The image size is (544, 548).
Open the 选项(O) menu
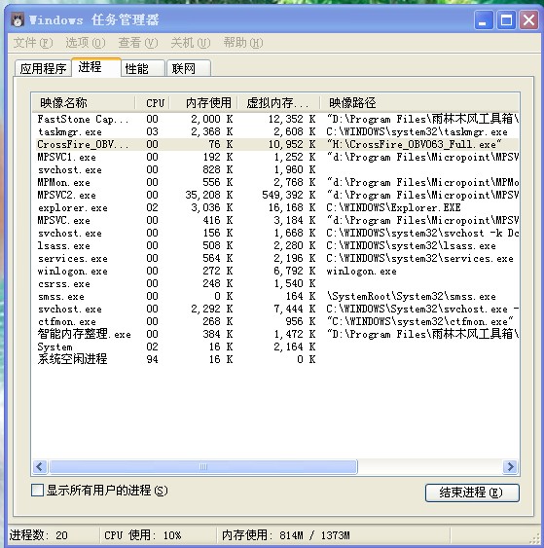point(86,43)
